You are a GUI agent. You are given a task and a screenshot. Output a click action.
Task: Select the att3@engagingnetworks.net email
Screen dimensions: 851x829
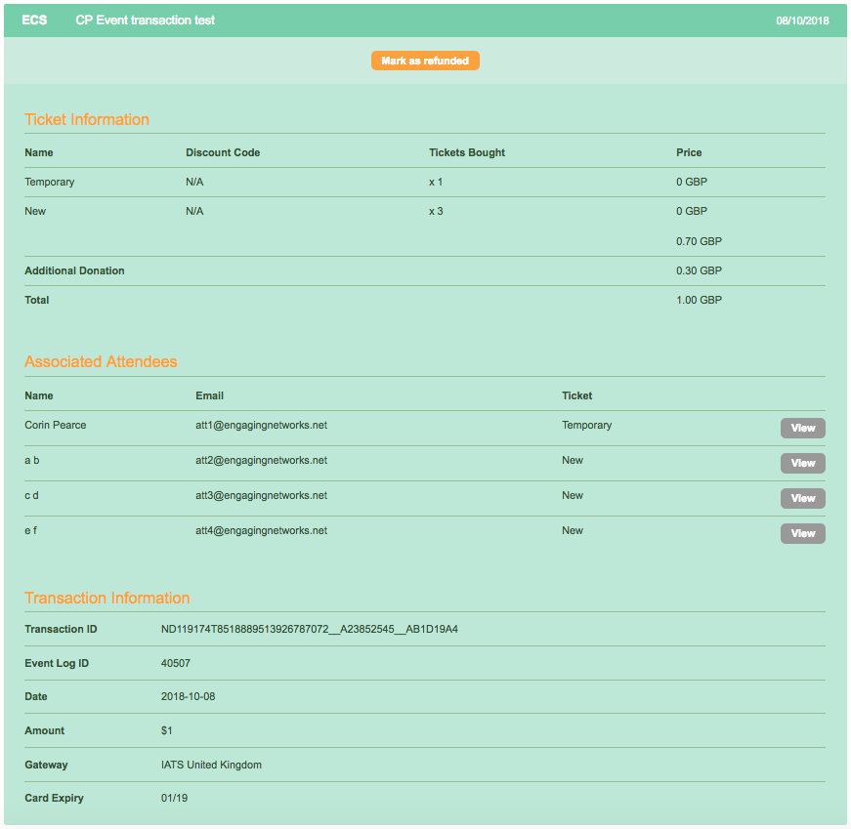[261, 496]
